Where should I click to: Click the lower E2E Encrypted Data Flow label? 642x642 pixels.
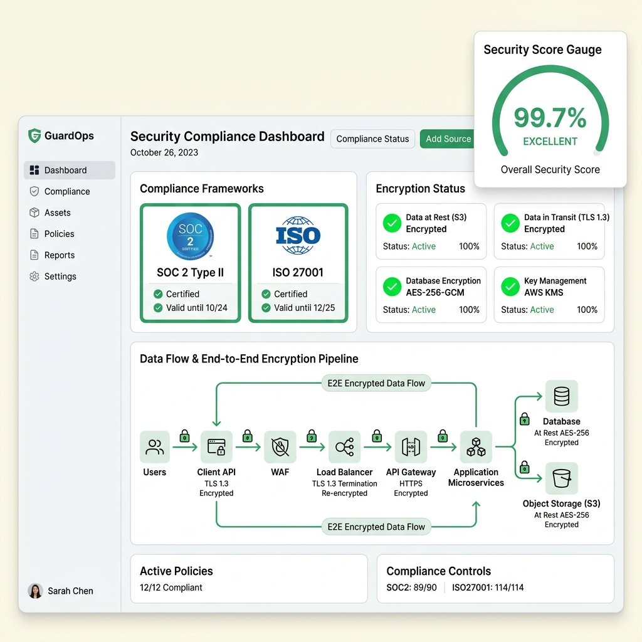coord(376,527)
